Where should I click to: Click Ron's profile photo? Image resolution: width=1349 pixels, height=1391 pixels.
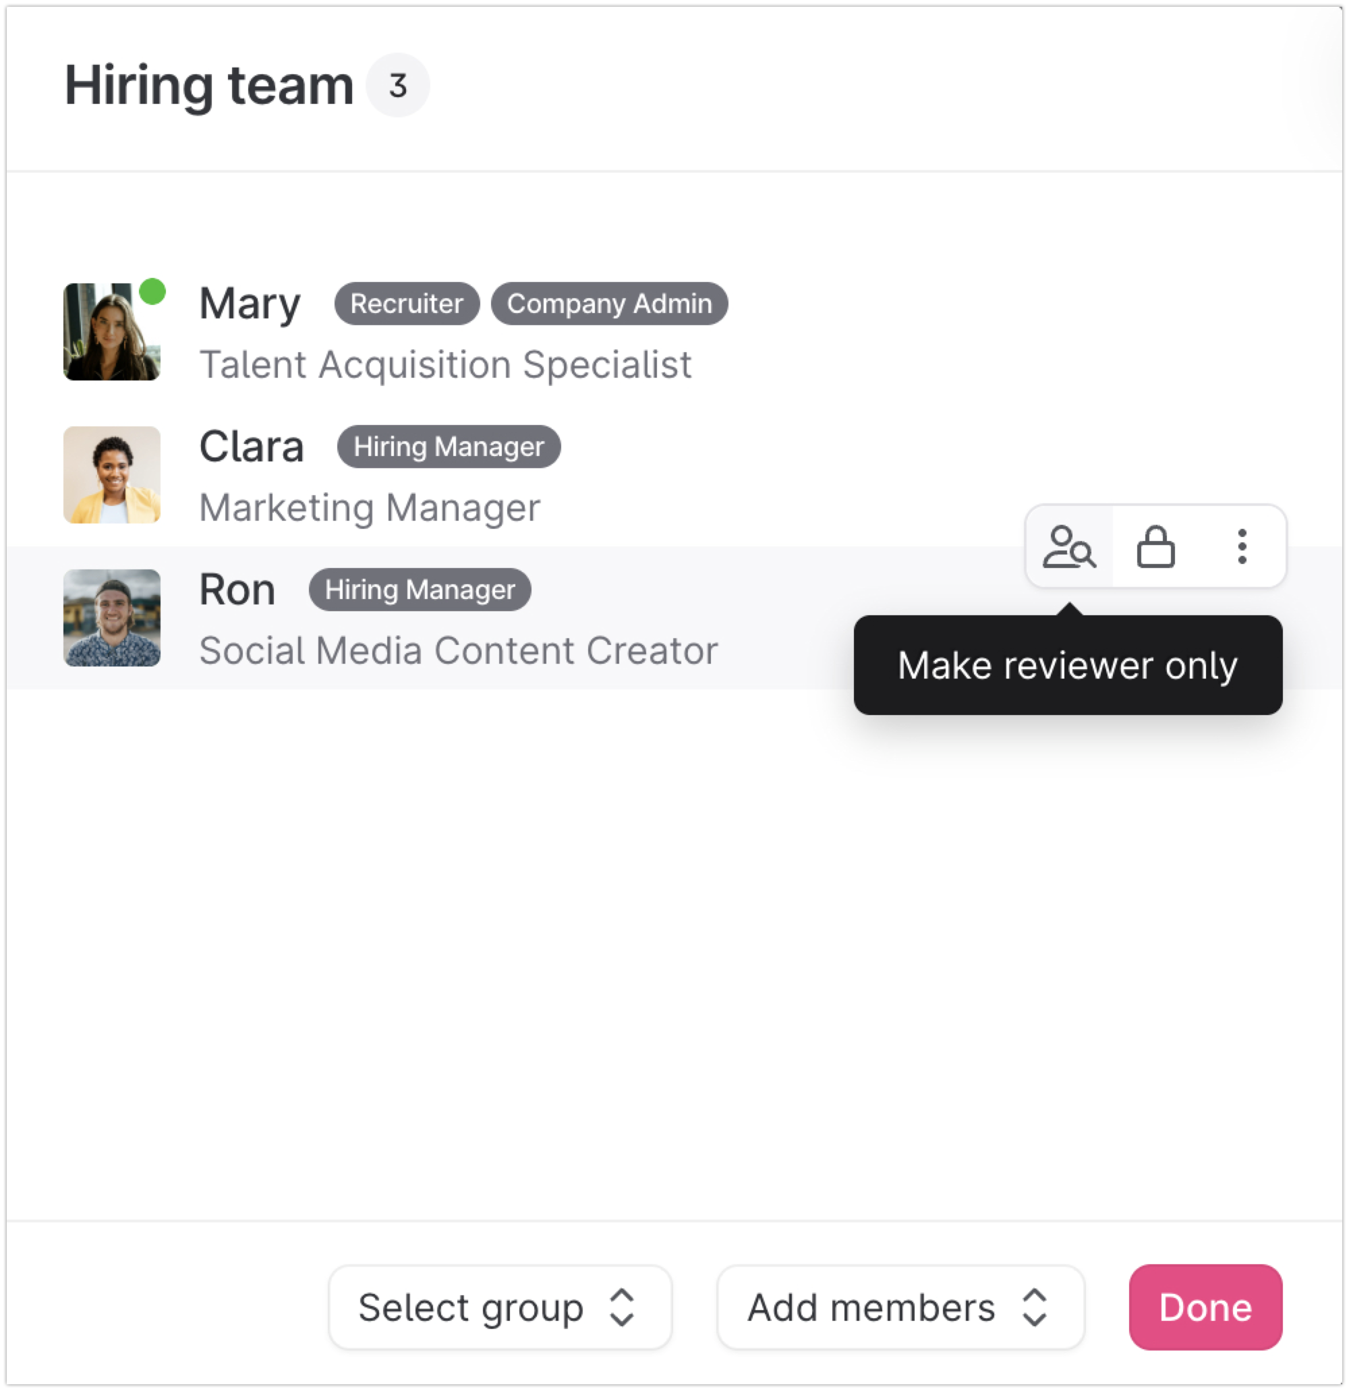click(x=111, y=617)
